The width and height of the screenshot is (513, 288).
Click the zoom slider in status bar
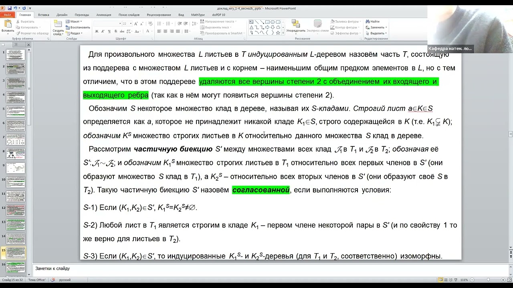(x=487, y=280)
